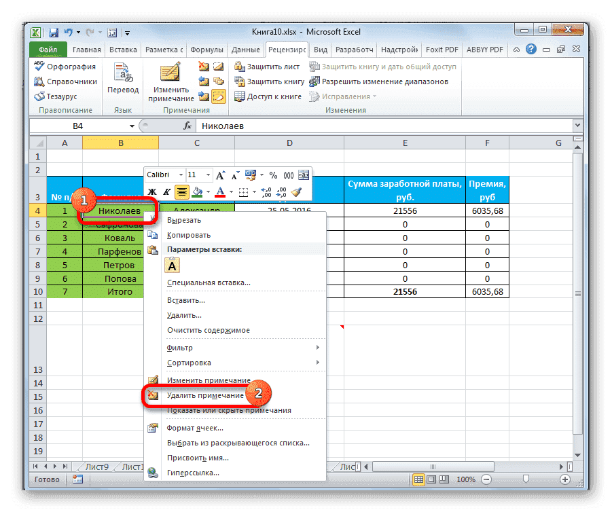Viewport: 612px width, 512px height.
Task: Click Доступ к книге icon
Action: [x=240, y=96]
